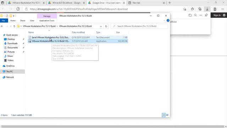The image size is (227, 128).
Task: Open Desktop in navigation pane
Action: 11,39
